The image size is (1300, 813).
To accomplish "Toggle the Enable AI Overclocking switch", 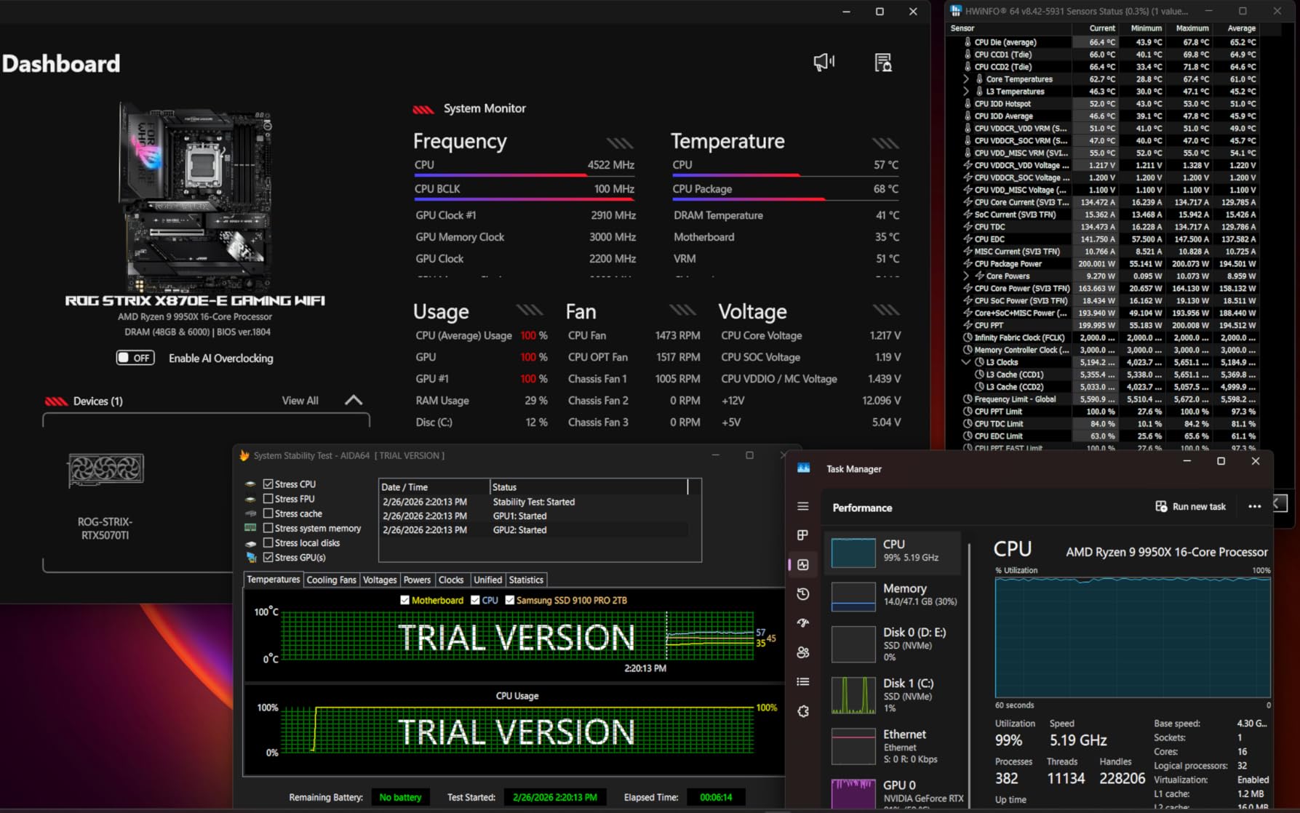I will (135, 358).
